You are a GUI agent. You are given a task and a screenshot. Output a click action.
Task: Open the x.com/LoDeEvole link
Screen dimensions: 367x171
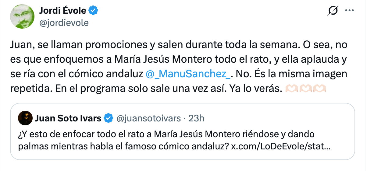click(x=280, y=146)
